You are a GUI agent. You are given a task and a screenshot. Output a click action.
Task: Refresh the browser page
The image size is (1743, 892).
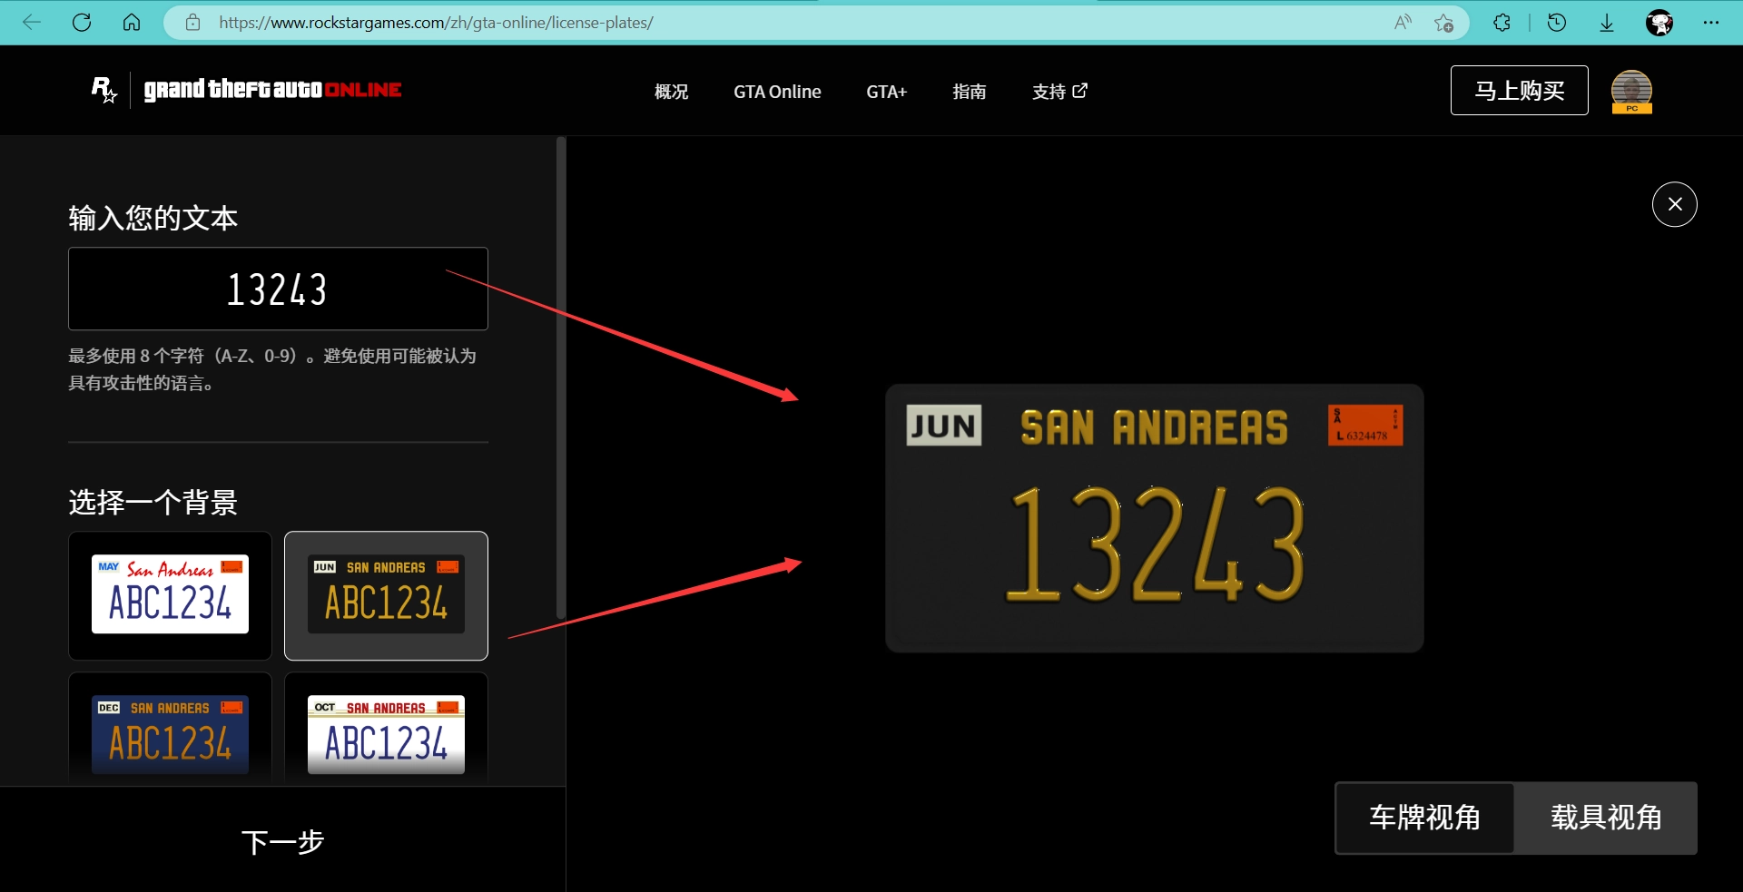(82, 23)
